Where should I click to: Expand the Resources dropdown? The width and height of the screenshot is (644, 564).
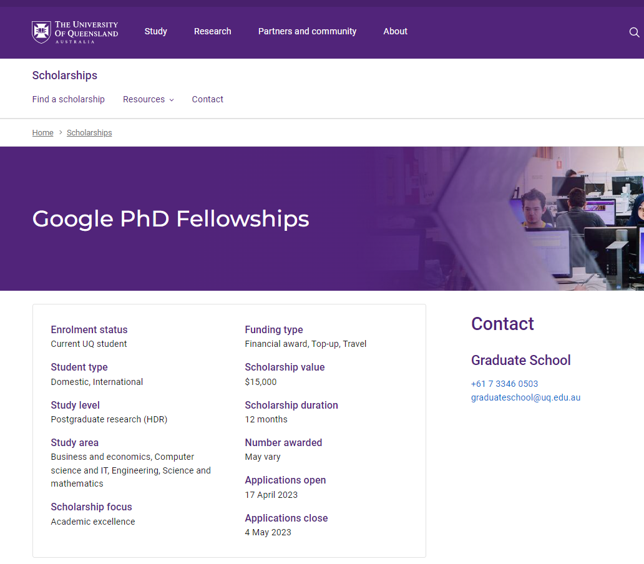tap(144, 99)
